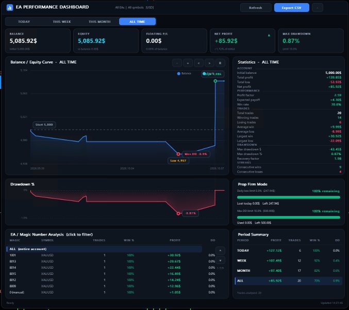Click the Profit factor statistic row
The image size is (349, 310).
click(x=289, y=95)
